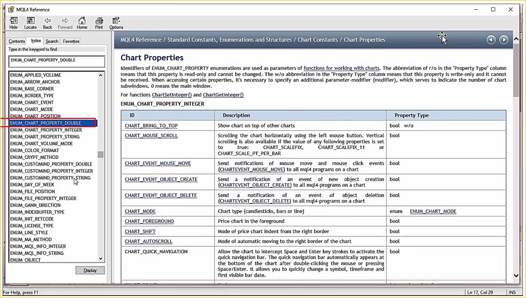The width and height of the screenshot is (526, 298).
Task: Select ENUM_LICENSE_TYPE in index list
Action: click(x=32, y=226)
